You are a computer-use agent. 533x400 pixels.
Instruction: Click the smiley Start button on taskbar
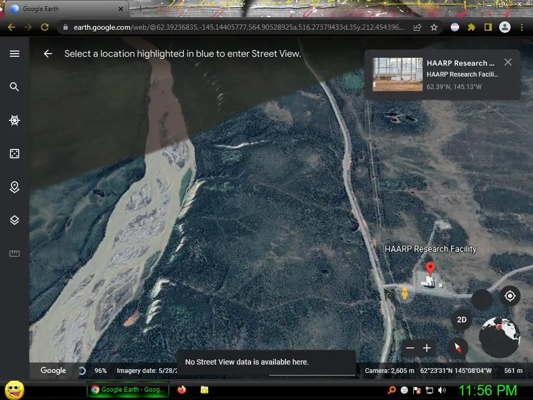pyautogui.click(x=14, y=390)
